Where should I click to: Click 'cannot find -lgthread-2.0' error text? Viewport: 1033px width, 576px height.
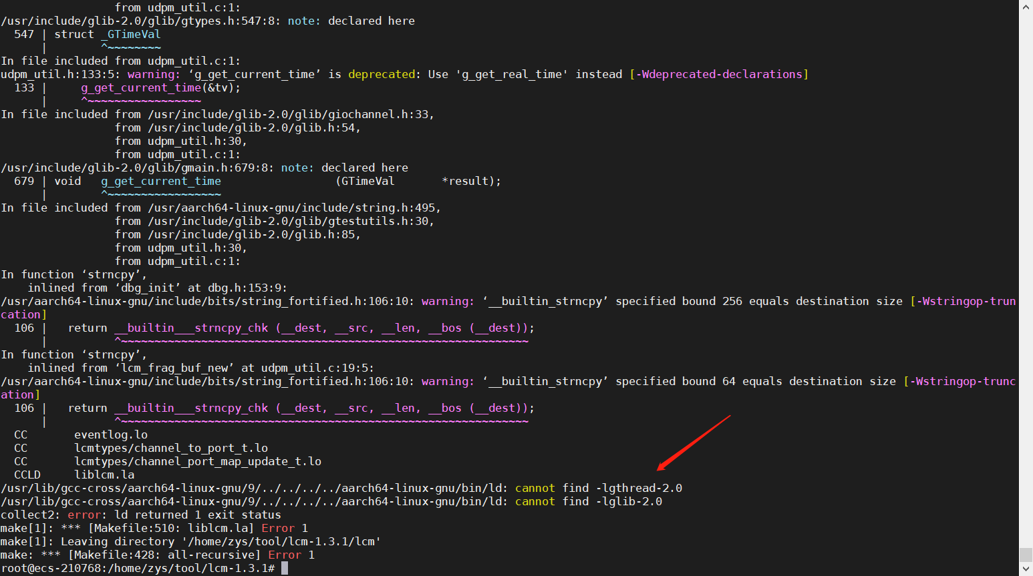coord(599,488)
